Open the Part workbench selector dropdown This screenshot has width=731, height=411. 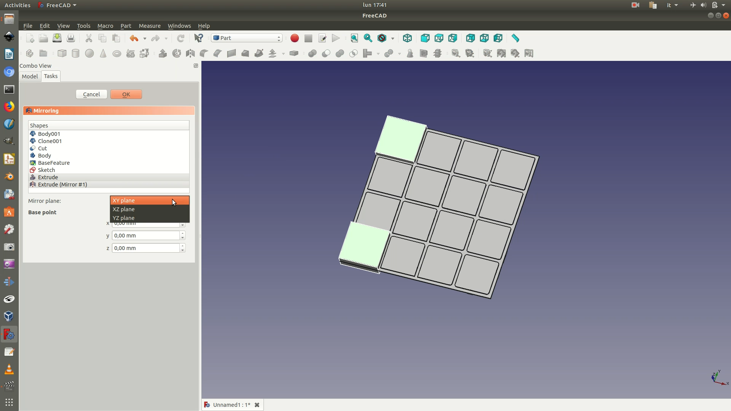(247, 38)
